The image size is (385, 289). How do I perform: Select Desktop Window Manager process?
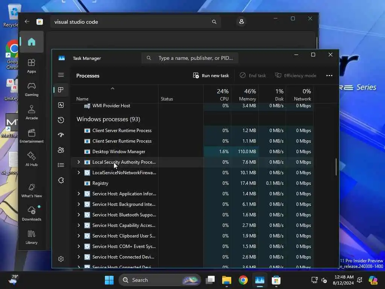(x=192, y=152)
